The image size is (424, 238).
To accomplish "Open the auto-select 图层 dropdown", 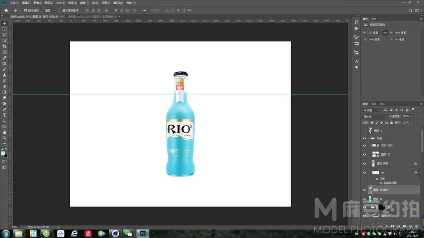I will 49,10.
